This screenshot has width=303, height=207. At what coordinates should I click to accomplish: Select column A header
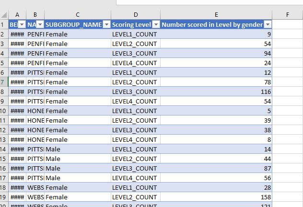(x=17, y=15)
